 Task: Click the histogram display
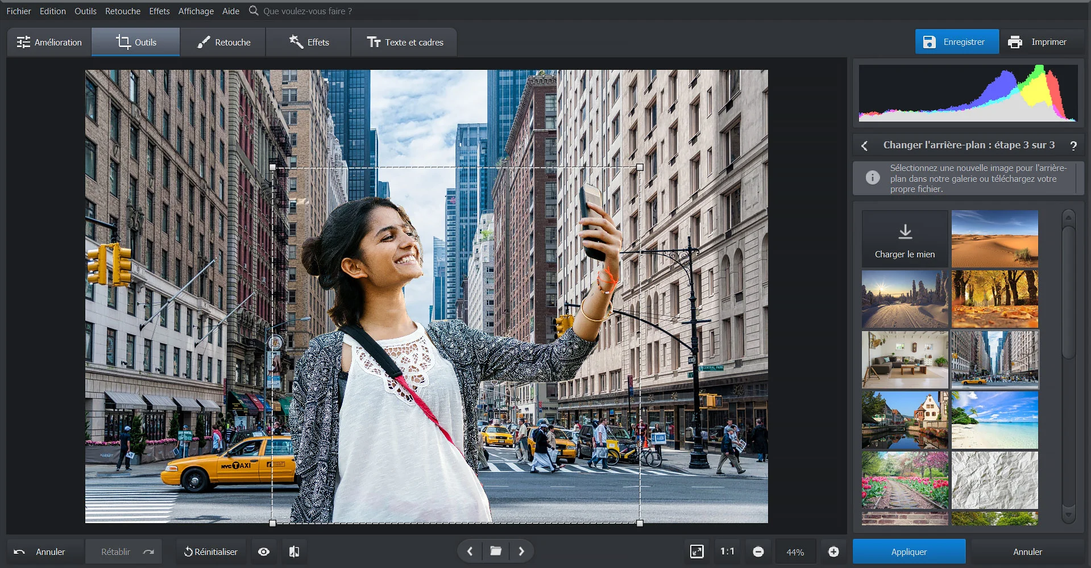968,93
